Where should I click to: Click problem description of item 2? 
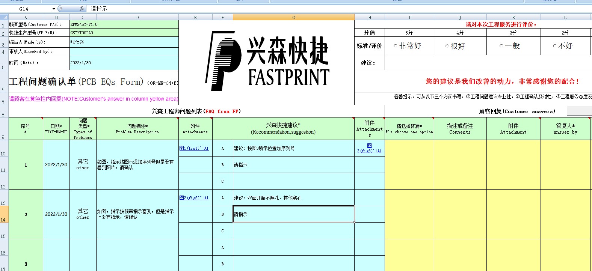pos(137,214)
